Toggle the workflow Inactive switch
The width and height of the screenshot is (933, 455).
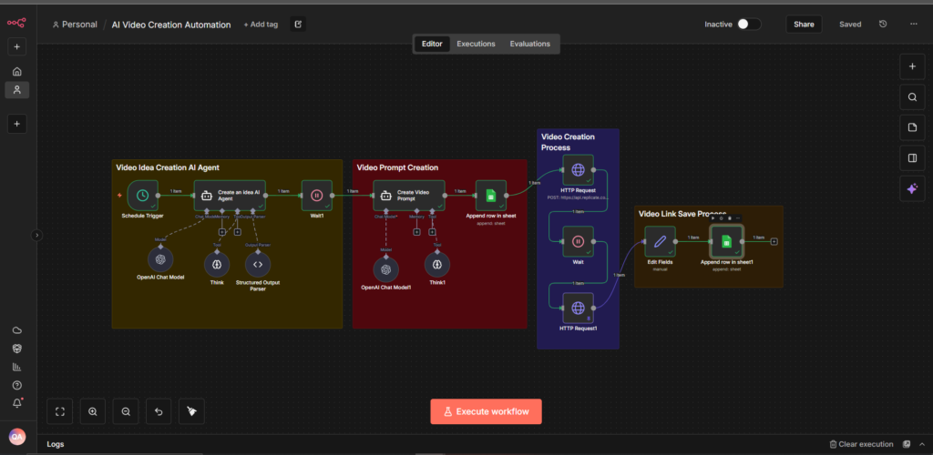pos(748,25)
